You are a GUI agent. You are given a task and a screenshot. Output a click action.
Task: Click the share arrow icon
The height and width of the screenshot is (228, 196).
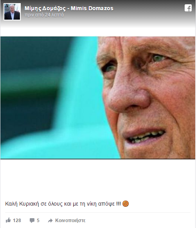click(x=50, y=221)
